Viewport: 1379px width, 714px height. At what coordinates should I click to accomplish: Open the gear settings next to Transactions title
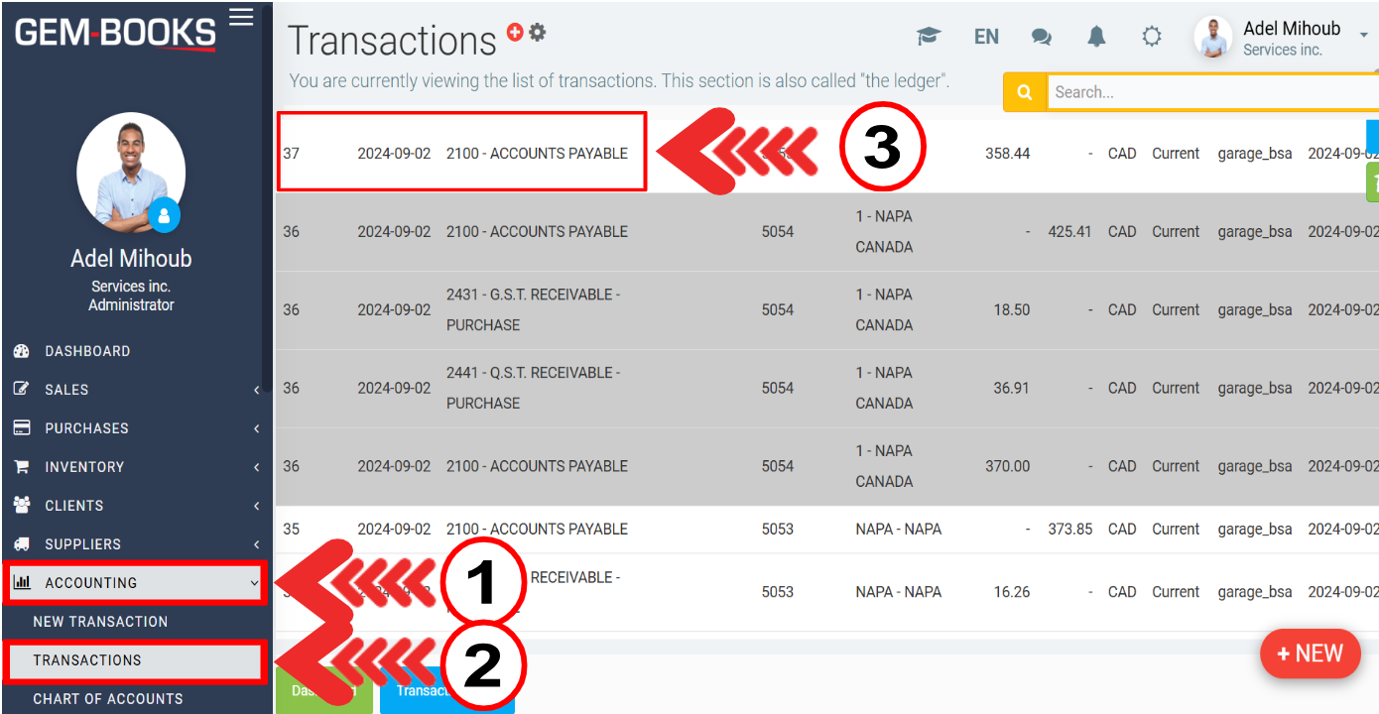click(538, 32)
